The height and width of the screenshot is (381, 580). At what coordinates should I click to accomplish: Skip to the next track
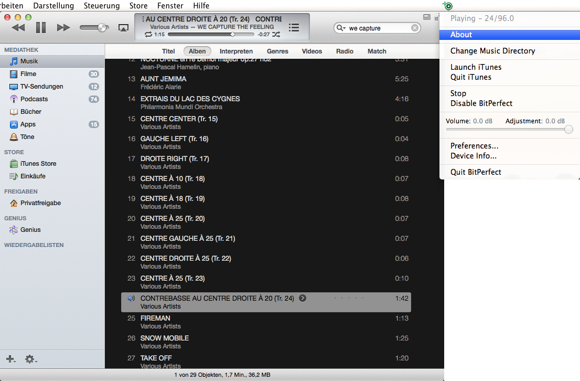[63, 27]
